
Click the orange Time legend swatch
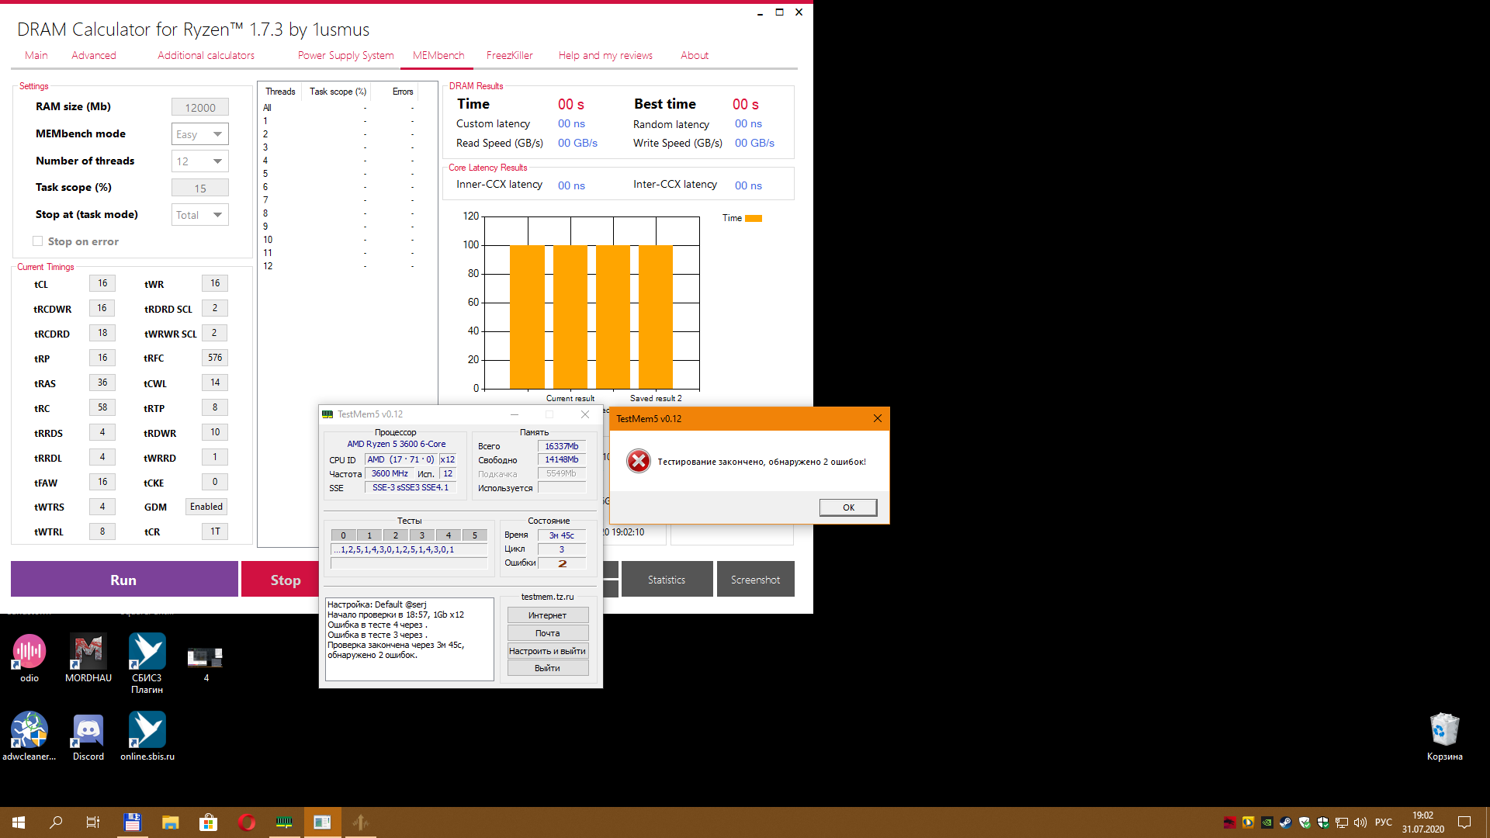[x=753, y=218]
